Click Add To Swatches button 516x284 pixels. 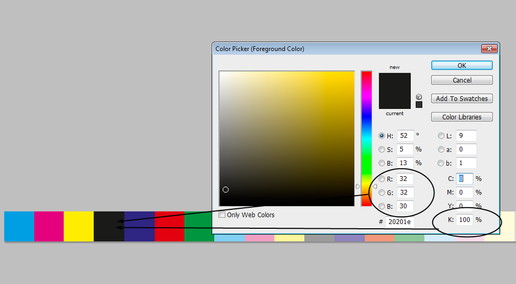pos(462,99)
